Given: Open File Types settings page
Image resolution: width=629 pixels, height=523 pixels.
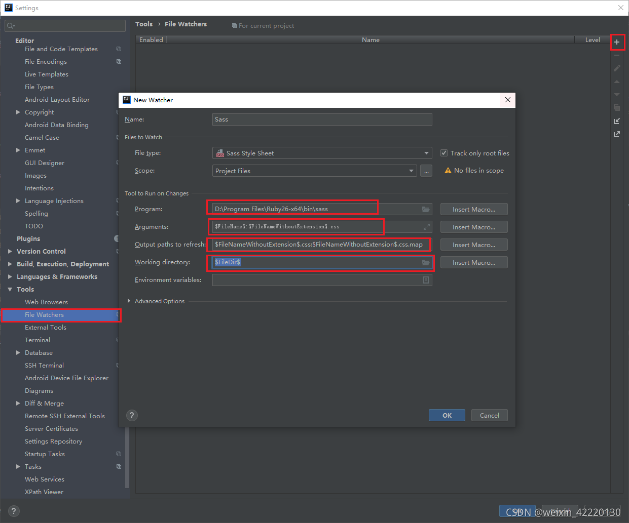Looking at the screenshot, I should [39, 87].
